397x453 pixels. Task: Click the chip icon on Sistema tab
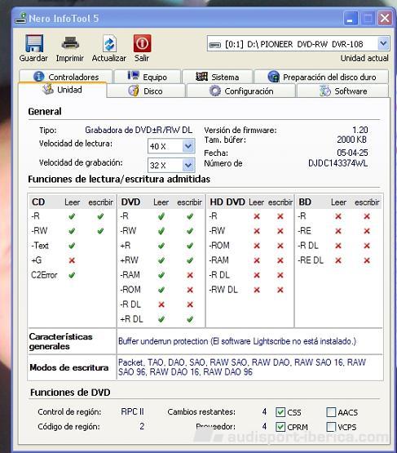coord(201,77)
